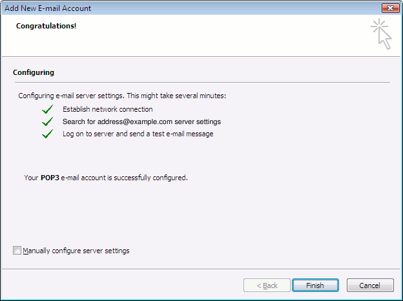Close the dialog with the red X button
This screenshot has height=301, width=403.
point(389,8)
